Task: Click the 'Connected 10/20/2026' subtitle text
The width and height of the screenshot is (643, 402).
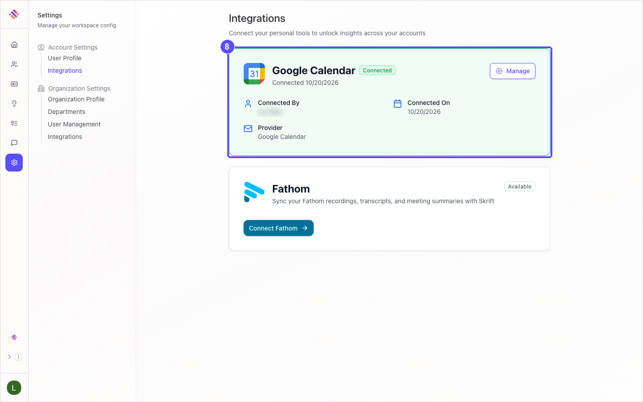Action: (305, 83)
